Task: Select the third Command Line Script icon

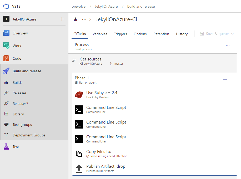Action: (x=79, y=139)
